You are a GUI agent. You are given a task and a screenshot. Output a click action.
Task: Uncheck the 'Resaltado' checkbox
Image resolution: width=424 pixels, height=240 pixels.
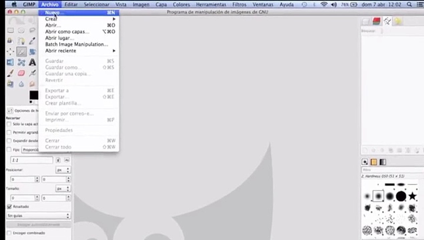(x=9, y=207)
